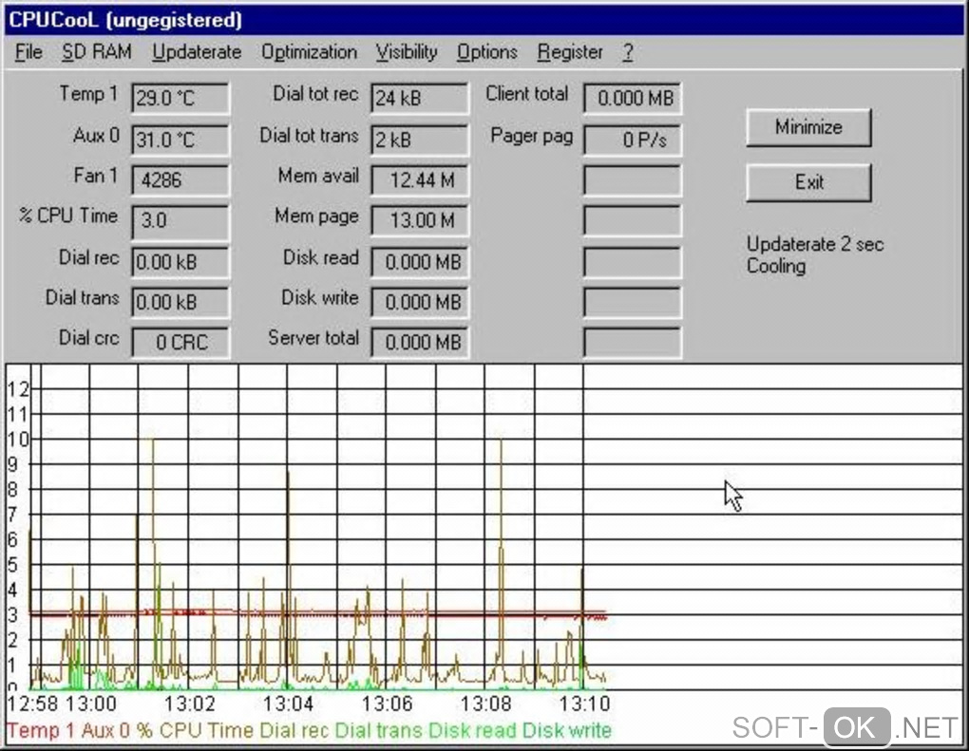Click the Dial trans value field
Viewport: 969px width, 751px height.
point(180,302)
